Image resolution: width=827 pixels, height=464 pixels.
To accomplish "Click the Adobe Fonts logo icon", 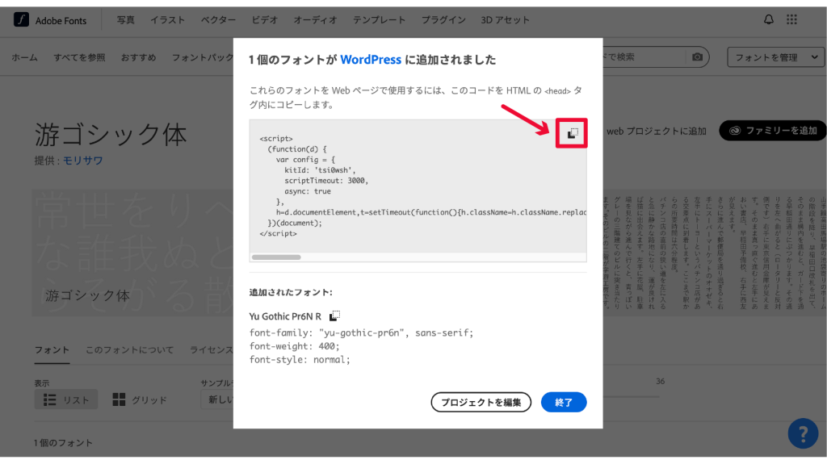I will [21, 20].
